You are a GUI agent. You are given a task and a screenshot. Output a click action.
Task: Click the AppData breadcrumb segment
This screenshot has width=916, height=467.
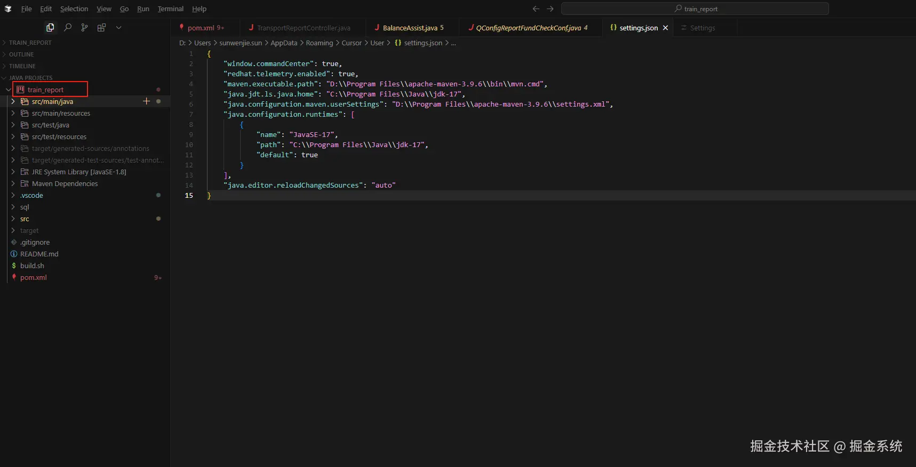(284, 43)
